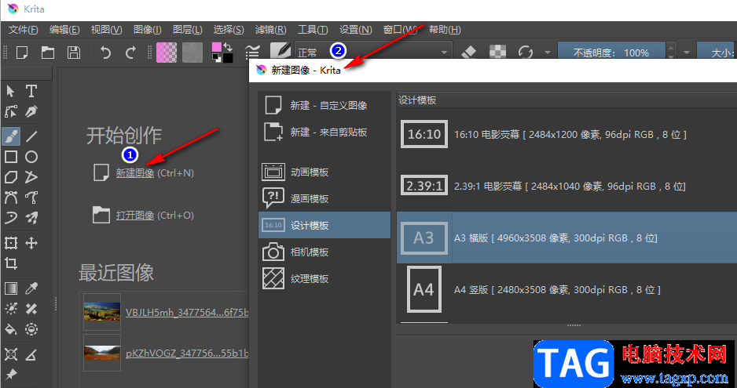Switch to 相机模板 category
Viewport: 737px width, 388px height.
(x=324, y=252)
